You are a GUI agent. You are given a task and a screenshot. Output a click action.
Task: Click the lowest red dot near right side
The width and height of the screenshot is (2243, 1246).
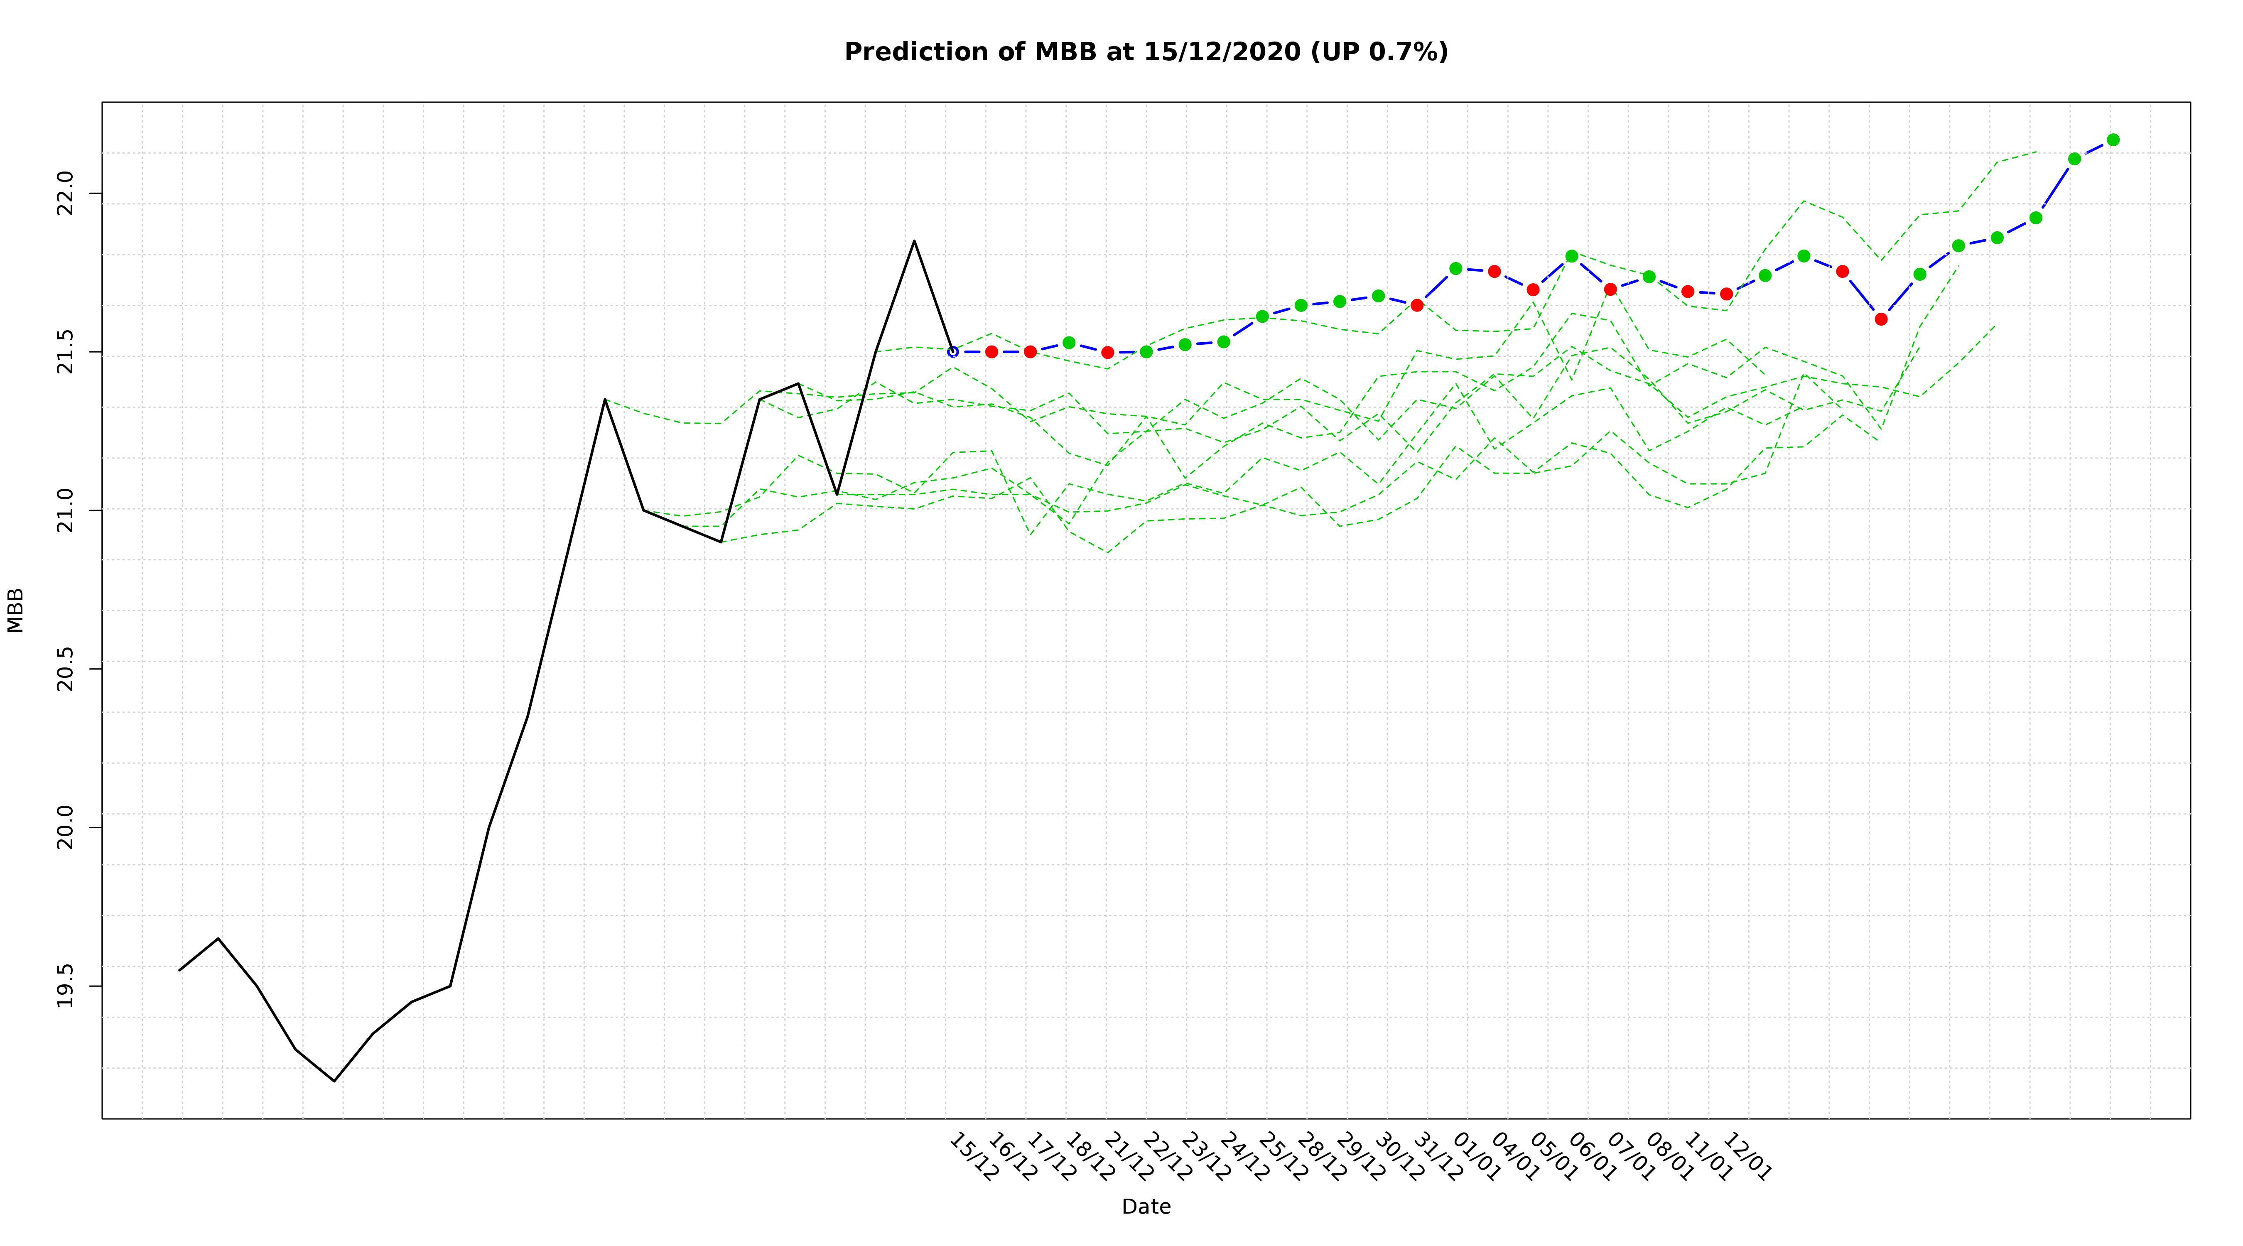(1881, 319)
